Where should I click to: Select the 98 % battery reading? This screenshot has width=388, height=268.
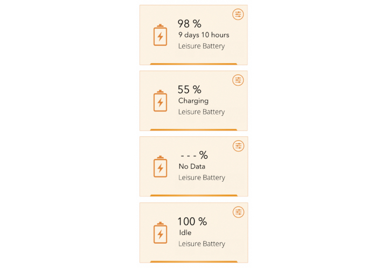[x=190, y=24]
